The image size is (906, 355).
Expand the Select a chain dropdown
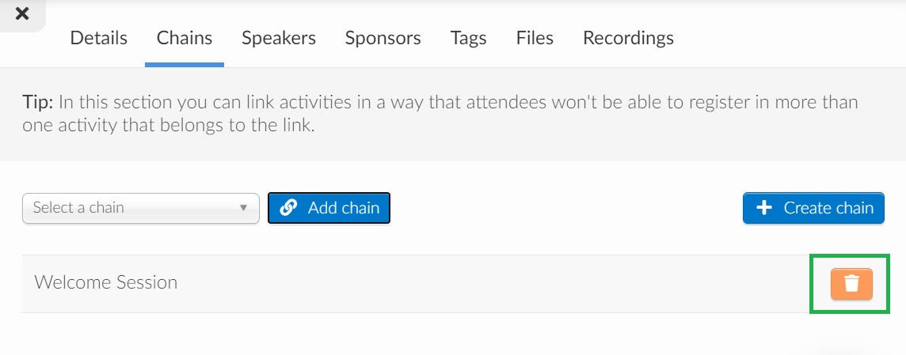[140, 208]
